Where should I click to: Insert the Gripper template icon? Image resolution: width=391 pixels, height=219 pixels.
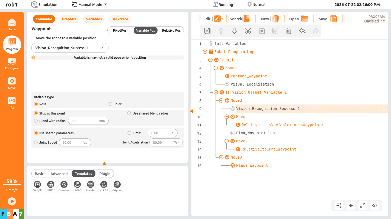point(117,186)
